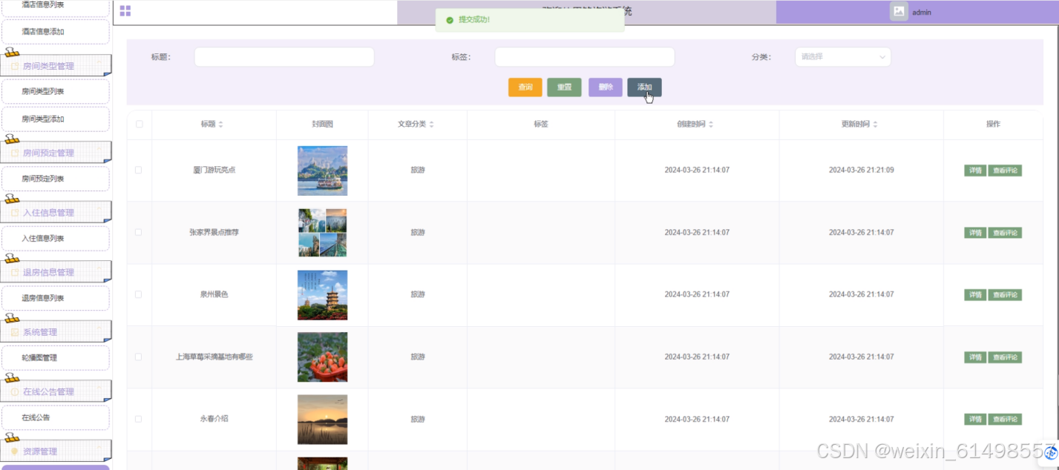1059x470 pixels.
Task: Click the grid menu icon in the header
Action: pos(125,11)
